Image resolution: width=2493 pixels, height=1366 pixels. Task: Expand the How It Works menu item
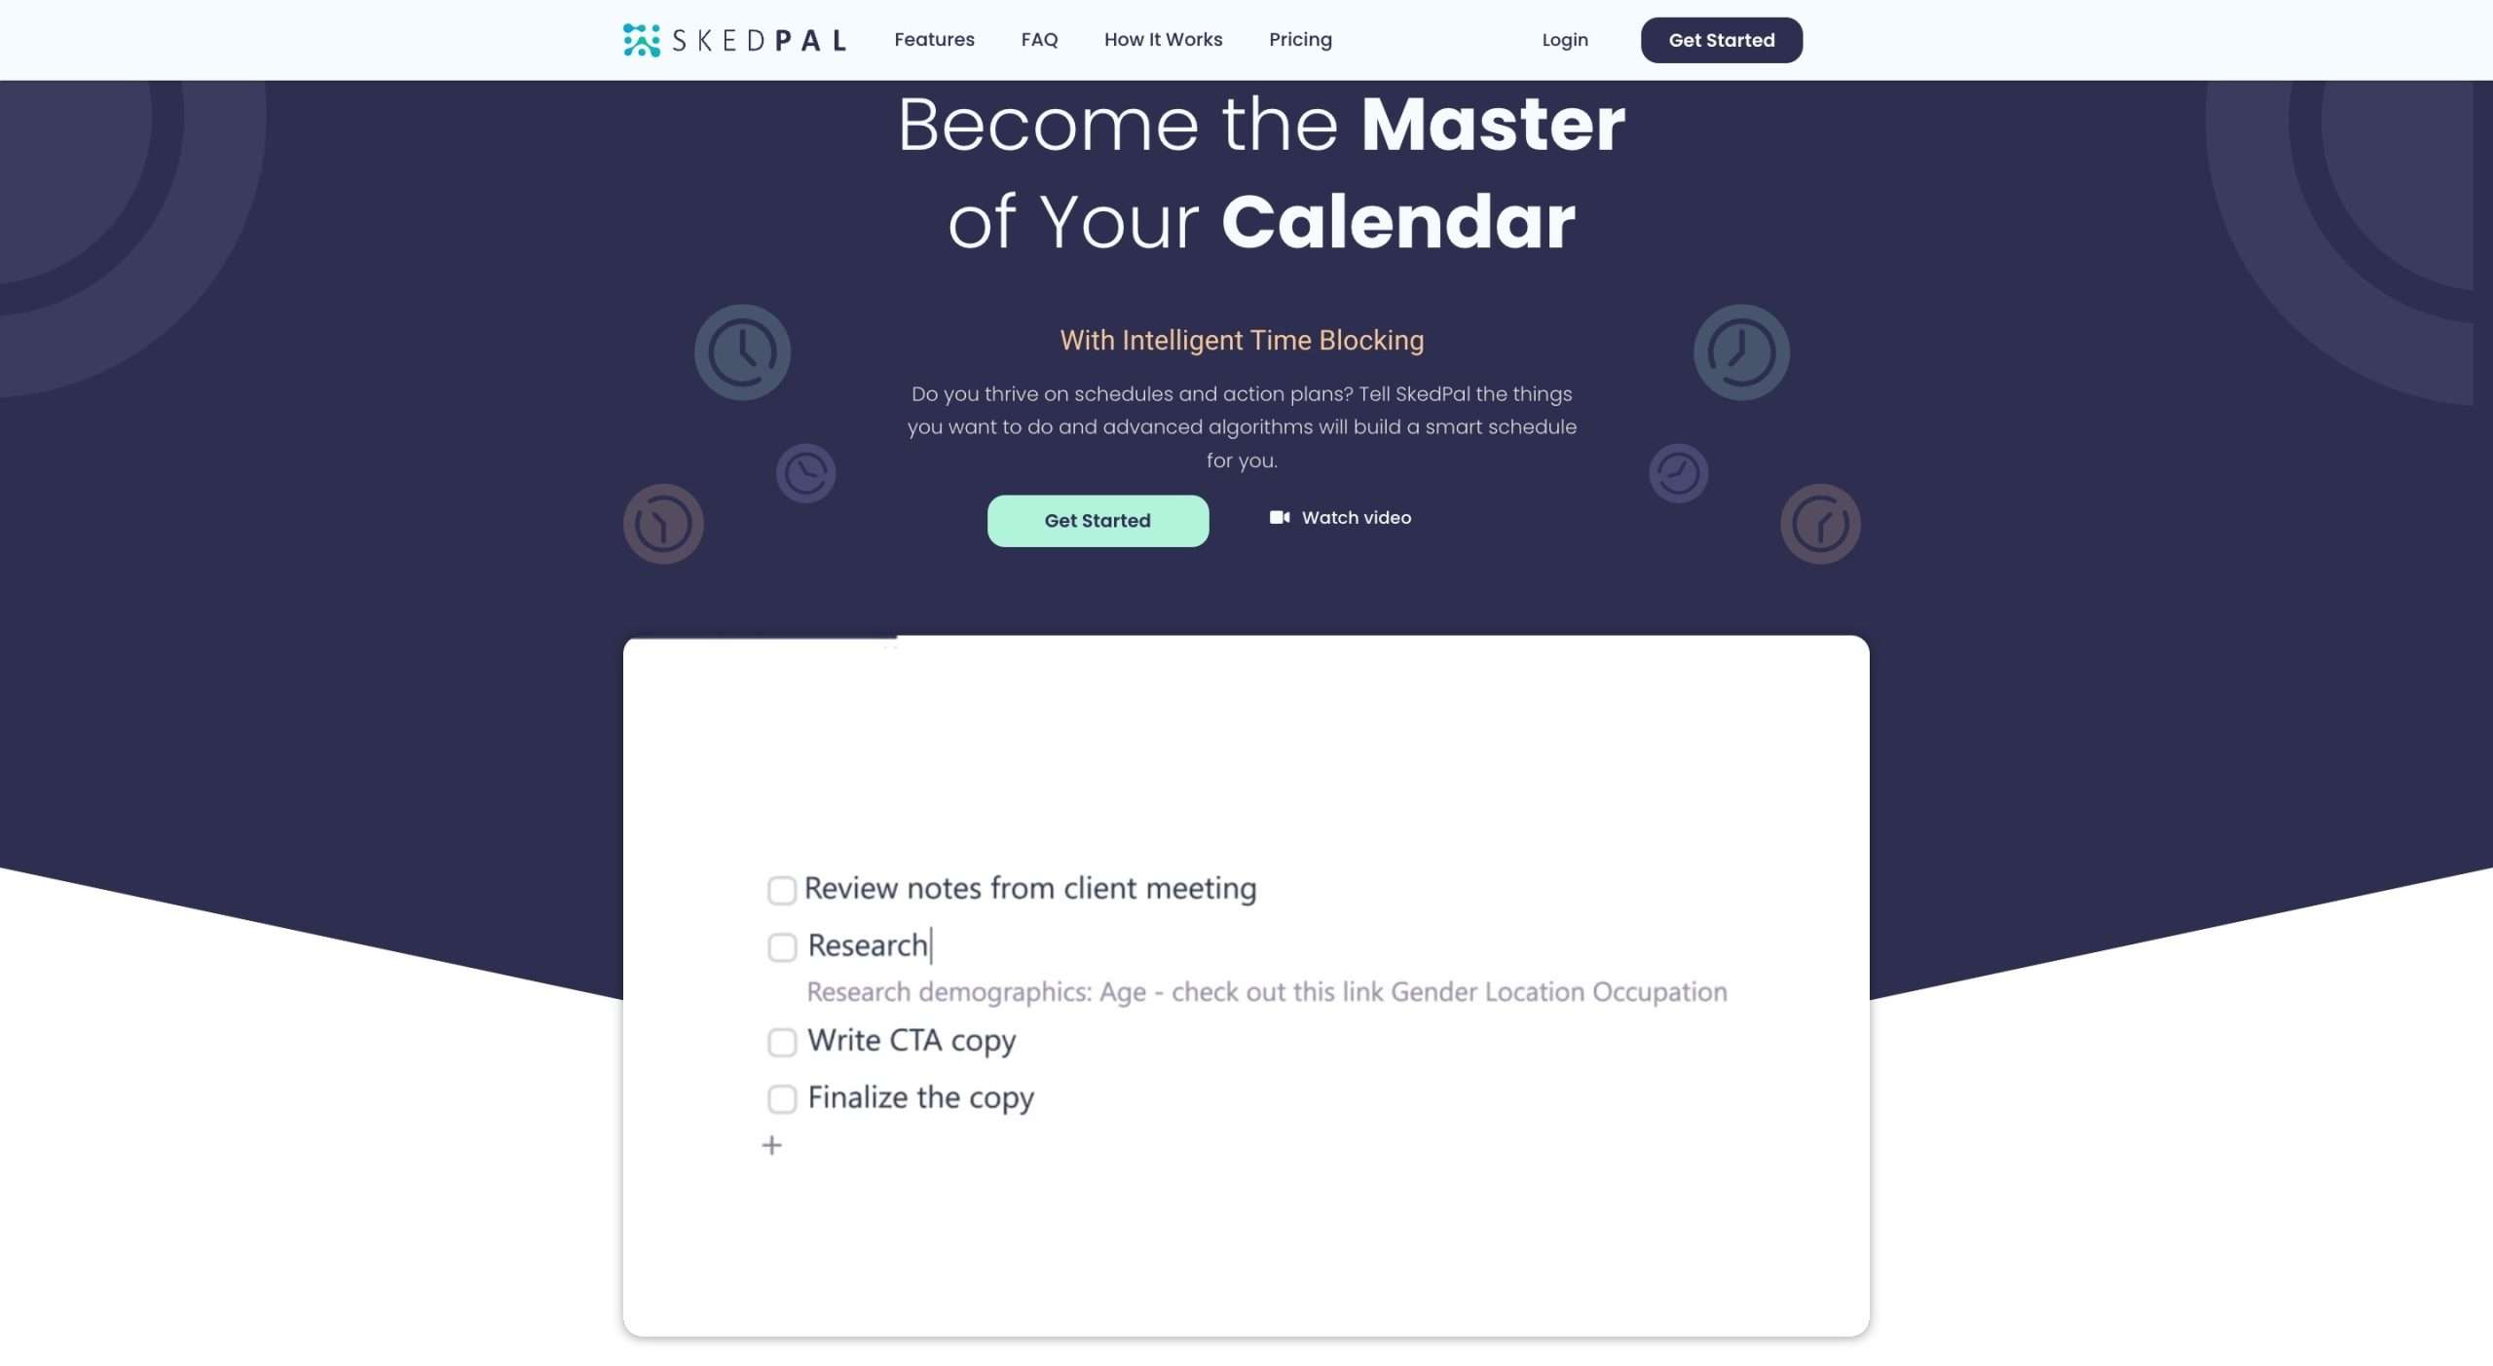tap(1163, 39)
